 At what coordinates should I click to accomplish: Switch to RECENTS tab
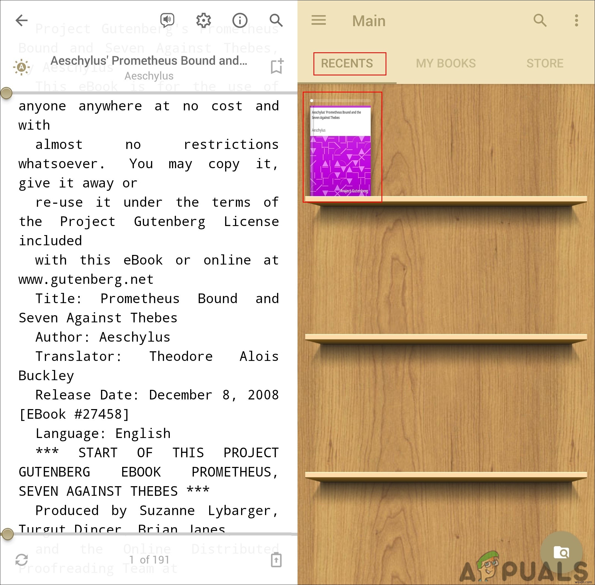tap(347, 63)
